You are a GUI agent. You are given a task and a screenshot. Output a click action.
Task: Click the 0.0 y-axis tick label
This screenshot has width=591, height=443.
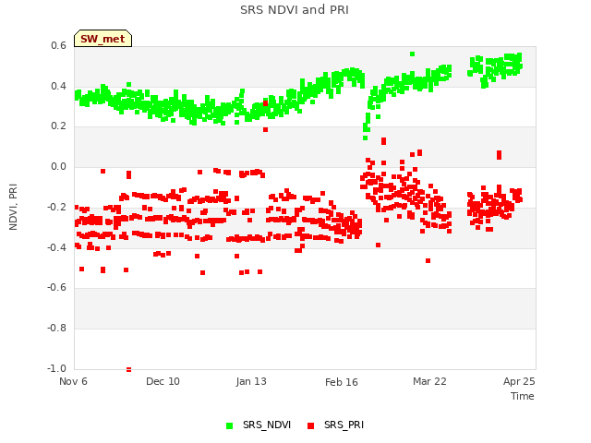point(59,166)
